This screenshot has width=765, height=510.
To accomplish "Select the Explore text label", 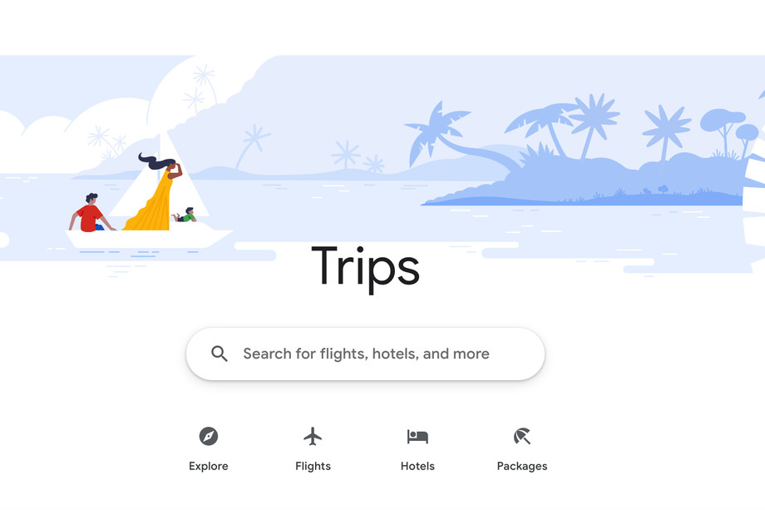I will click(x=209, y=466).
